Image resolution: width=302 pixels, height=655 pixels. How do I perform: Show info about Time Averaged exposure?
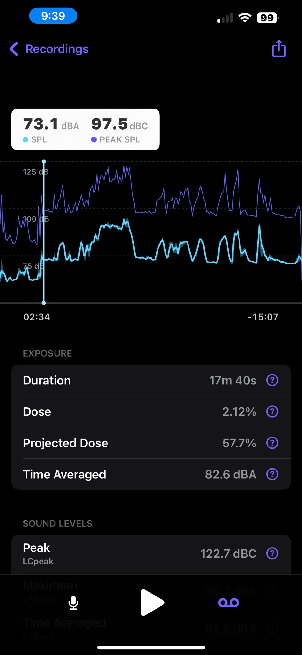pyautogui.click(x=272, y=474)
